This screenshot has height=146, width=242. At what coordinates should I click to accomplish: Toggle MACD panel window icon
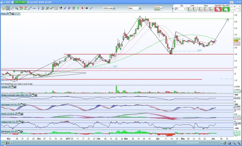coord(19,114)
